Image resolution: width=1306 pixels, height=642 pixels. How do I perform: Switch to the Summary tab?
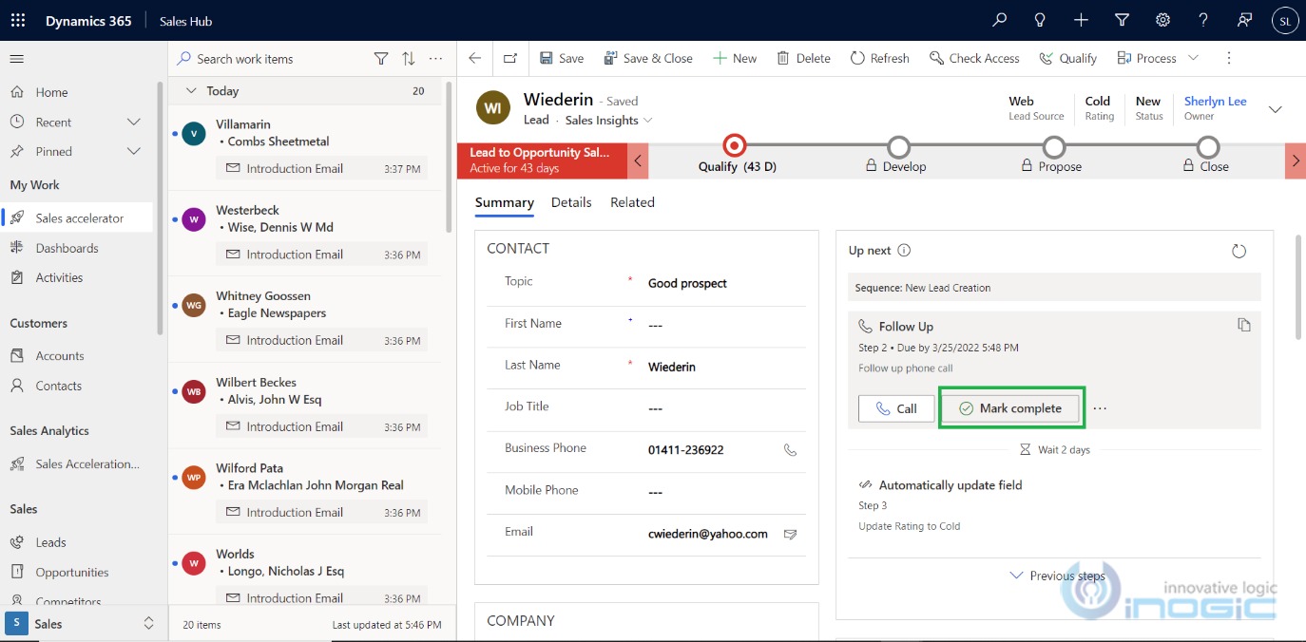pyautogui.click(x=504, y=202)
